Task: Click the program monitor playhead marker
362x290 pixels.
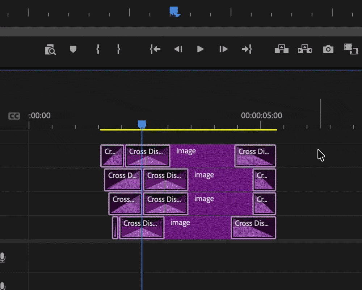Action: 174,11
